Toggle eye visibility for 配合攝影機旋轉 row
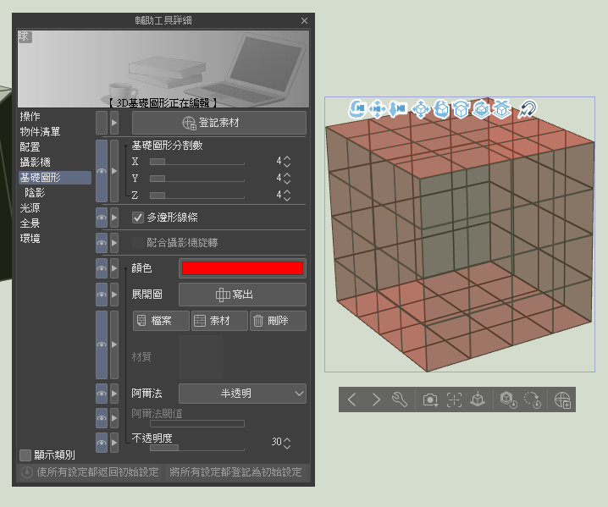 (x=102, y=243)
